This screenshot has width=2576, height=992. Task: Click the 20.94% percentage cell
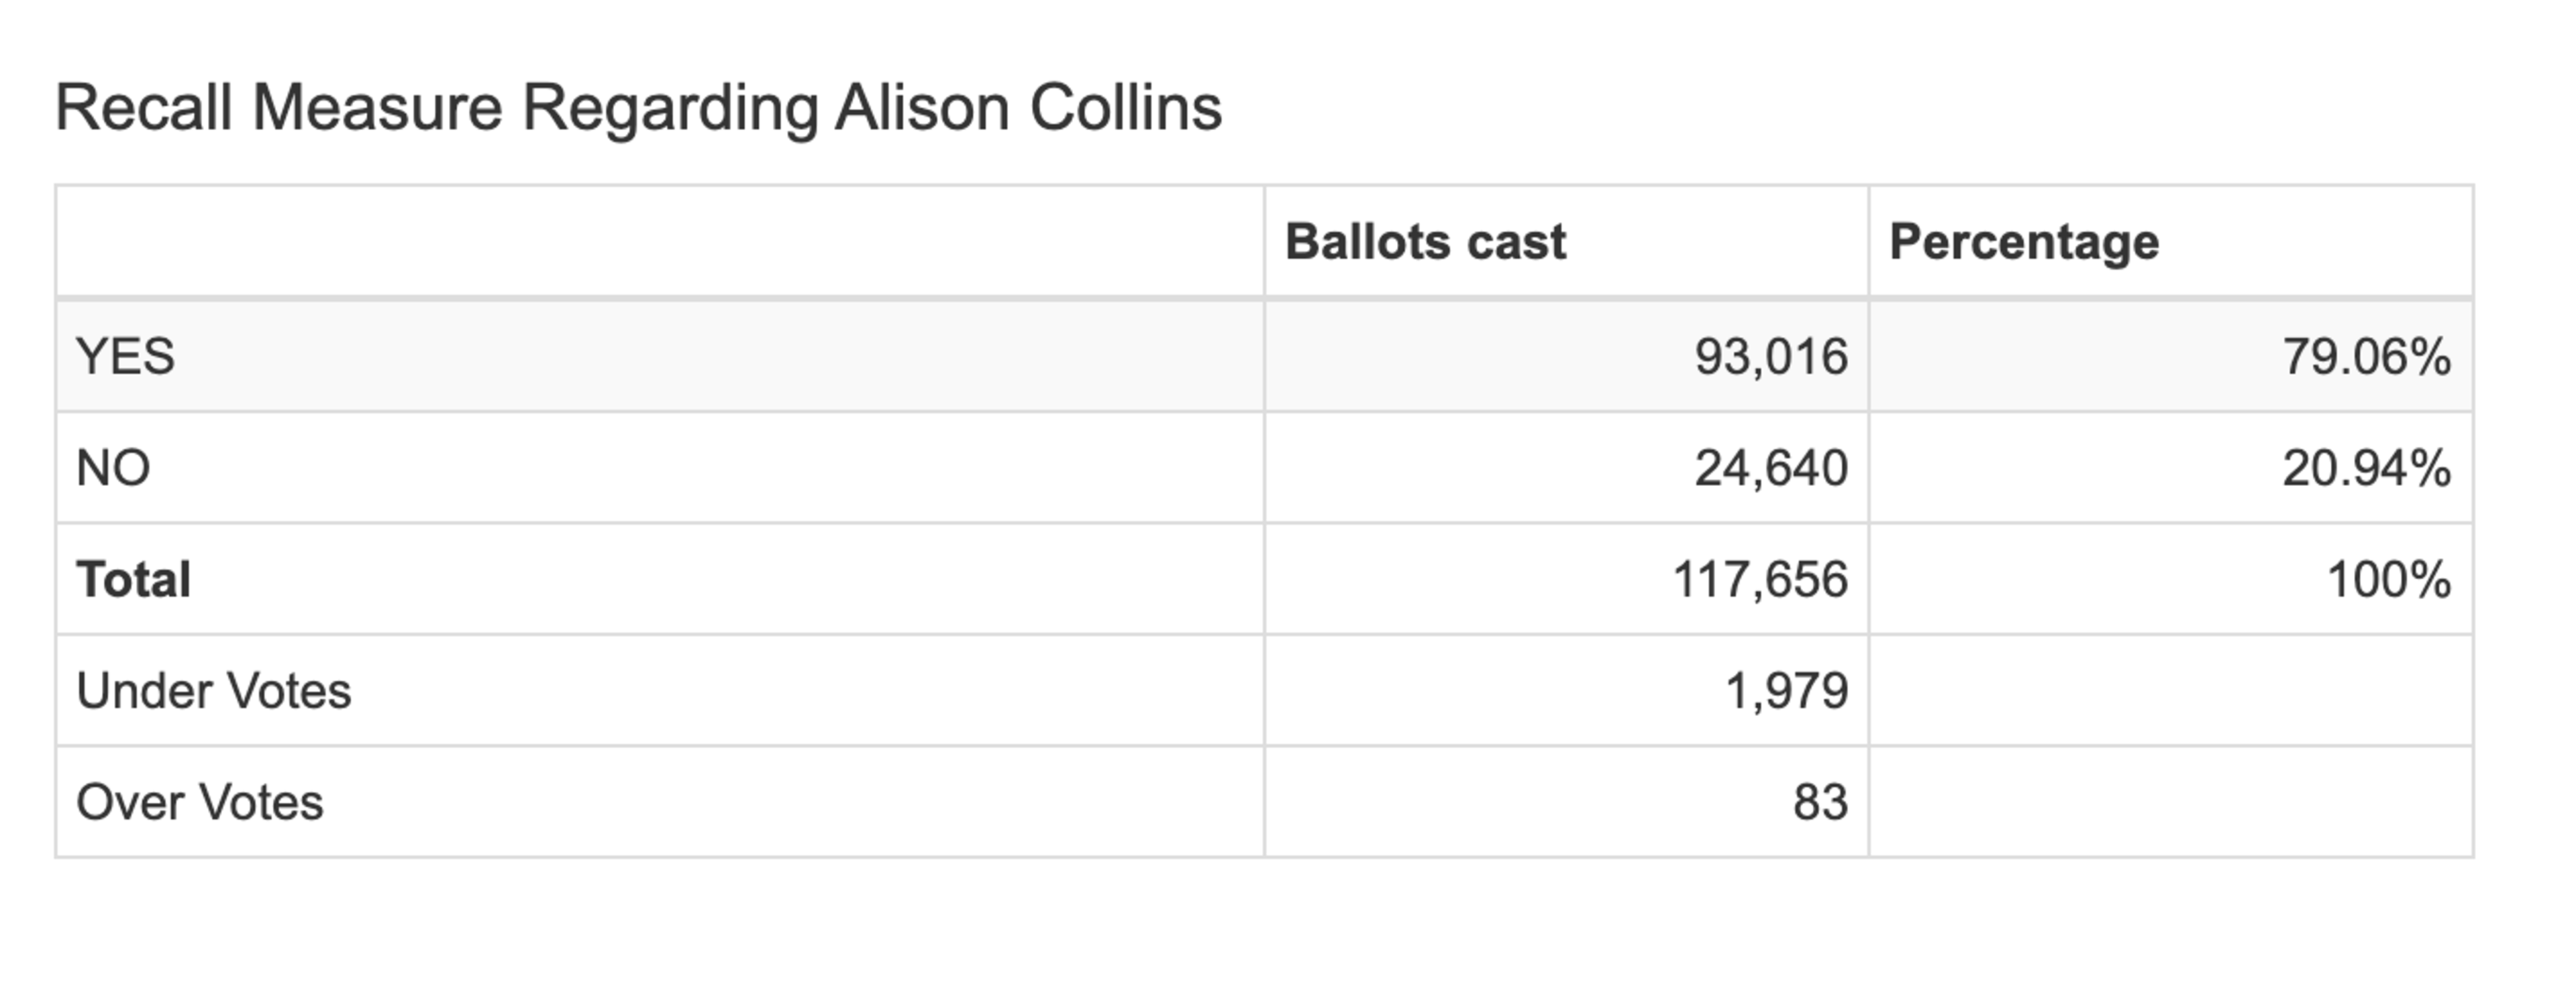2366,468
